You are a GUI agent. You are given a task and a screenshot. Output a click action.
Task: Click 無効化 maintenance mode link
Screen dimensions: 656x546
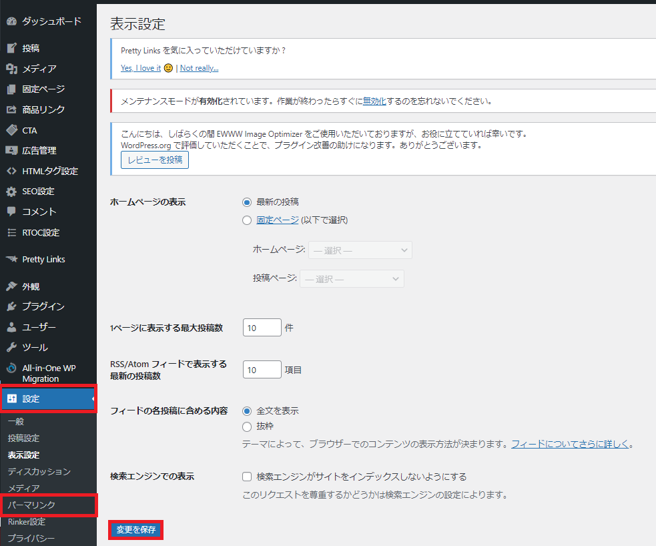pyautogui.click(x=374, y=101)
